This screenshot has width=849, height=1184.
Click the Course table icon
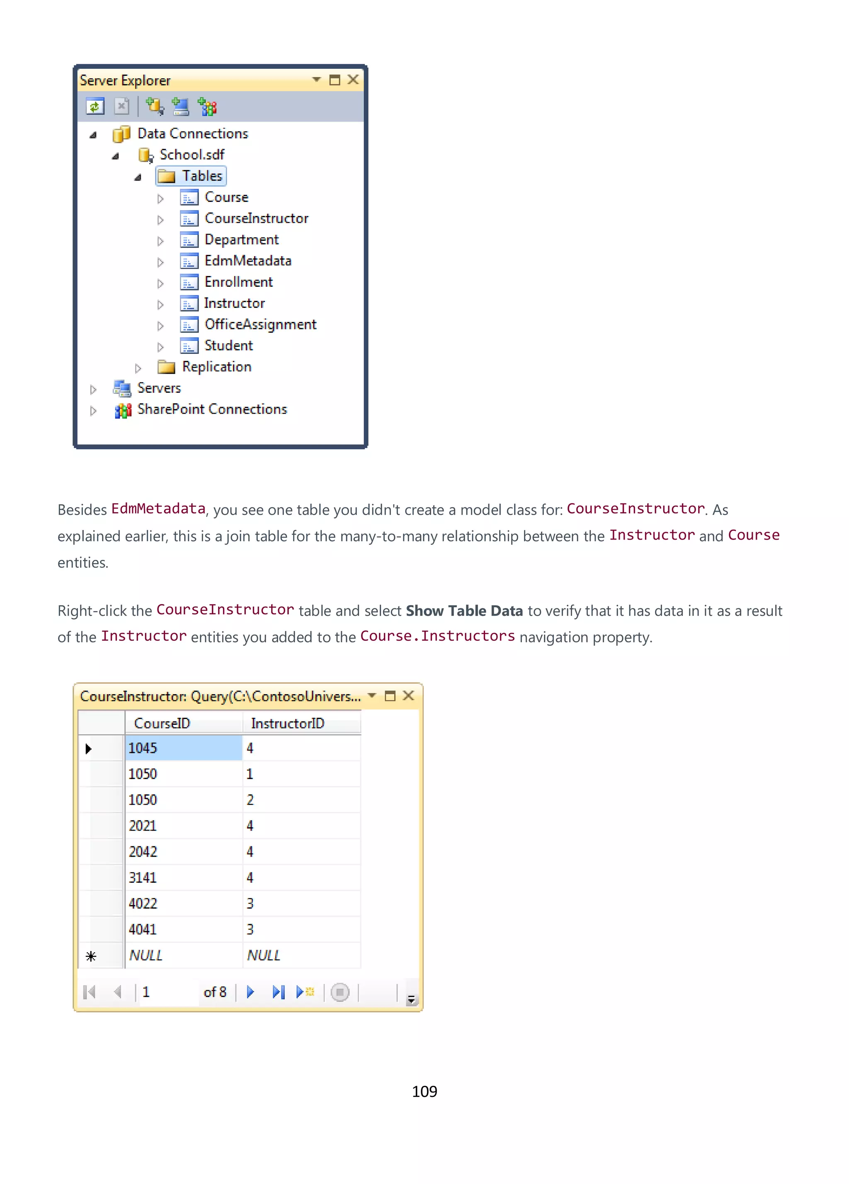click(189, 197)
